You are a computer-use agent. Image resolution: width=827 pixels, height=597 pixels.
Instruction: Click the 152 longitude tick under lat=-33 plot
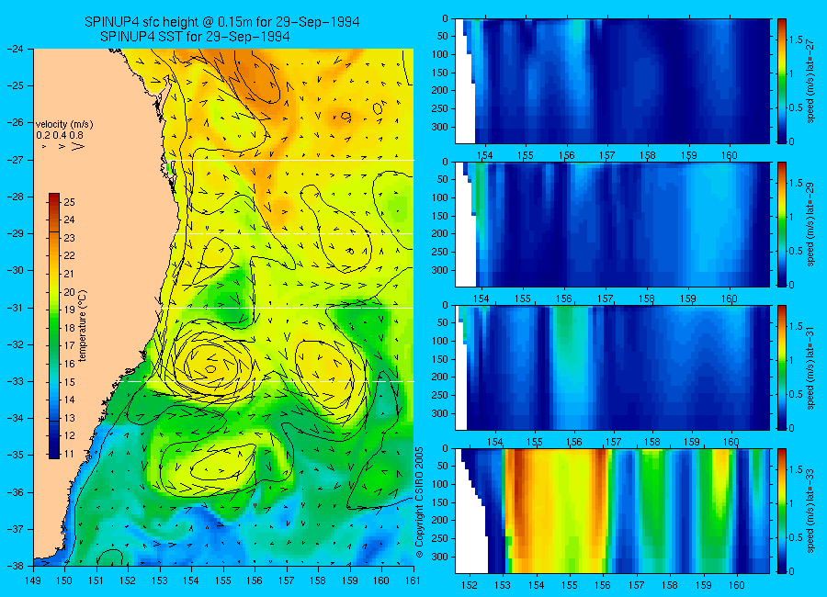point(469,585)
